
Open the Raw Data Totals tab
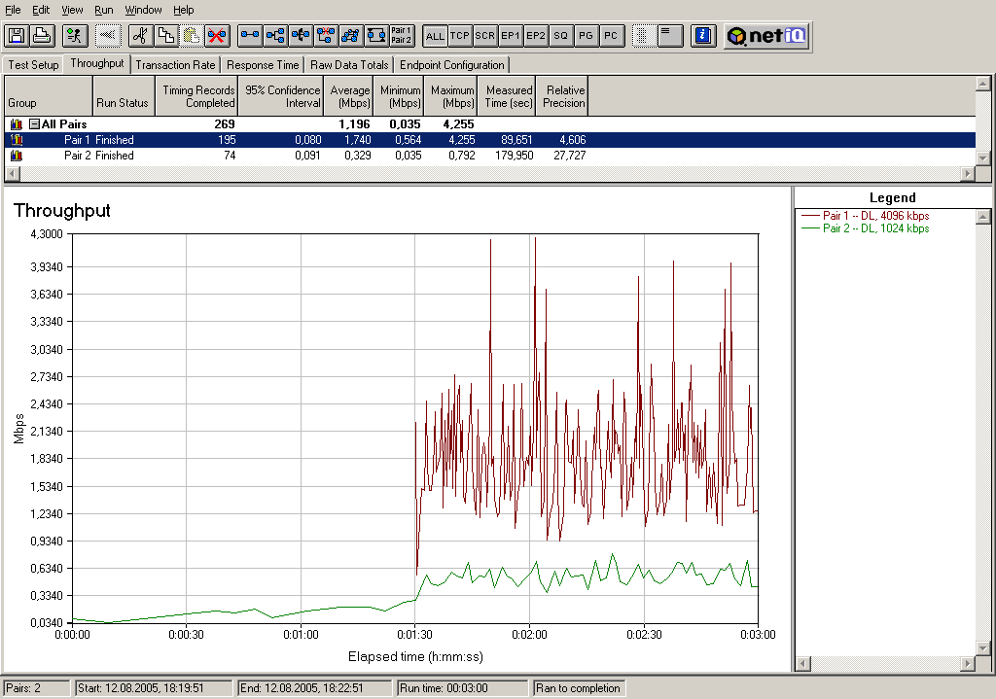349,65
